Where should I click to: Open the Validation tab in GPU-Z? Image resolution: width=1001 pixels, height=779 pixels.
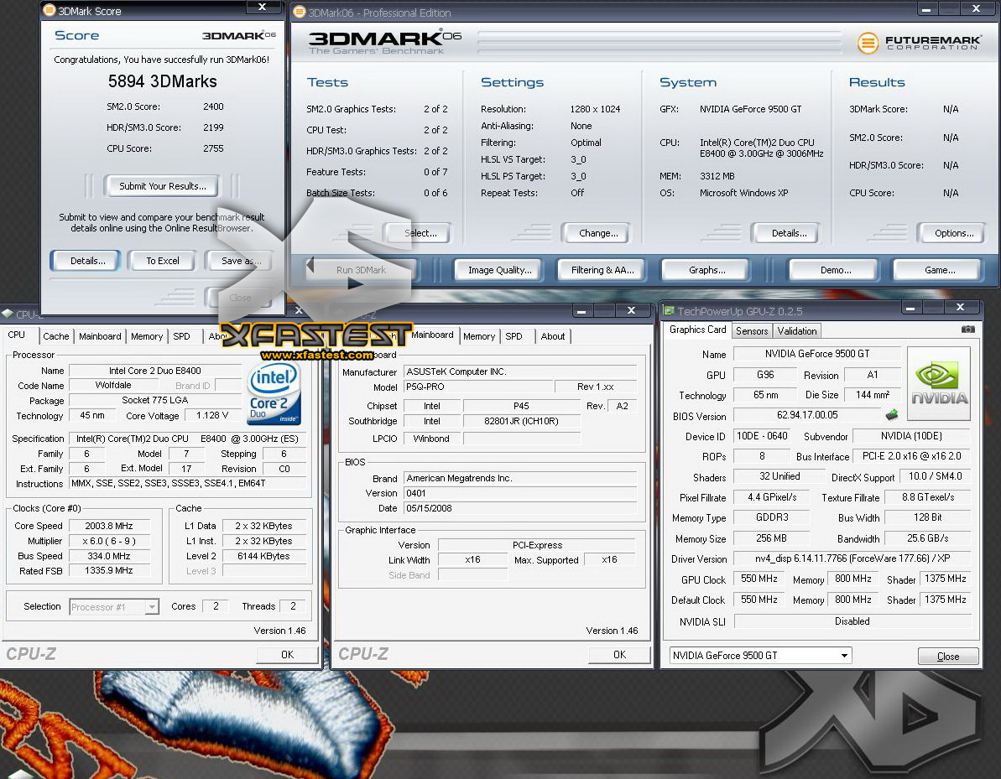pos(797,330)
